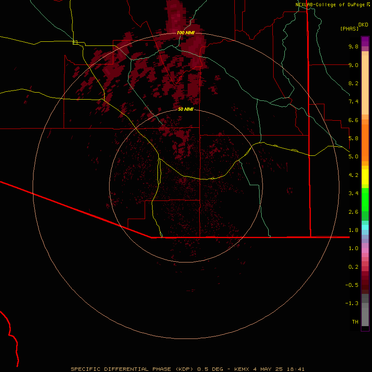This screenshot has width=372, height=372.
Task: Click the DKD label above color scale
Action: [x=363, y=24]
